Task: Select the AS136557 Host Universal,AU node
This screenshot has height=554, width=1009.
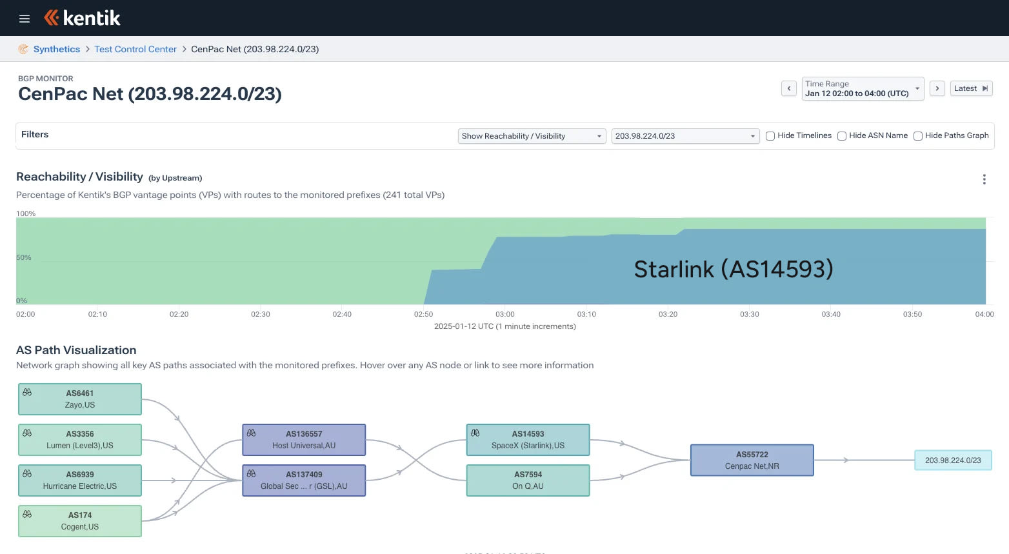Action: [x=304, y=440]
